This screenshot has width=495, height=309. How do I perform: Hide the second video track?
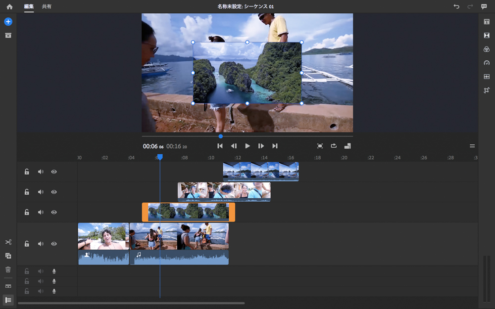(54, 192)
